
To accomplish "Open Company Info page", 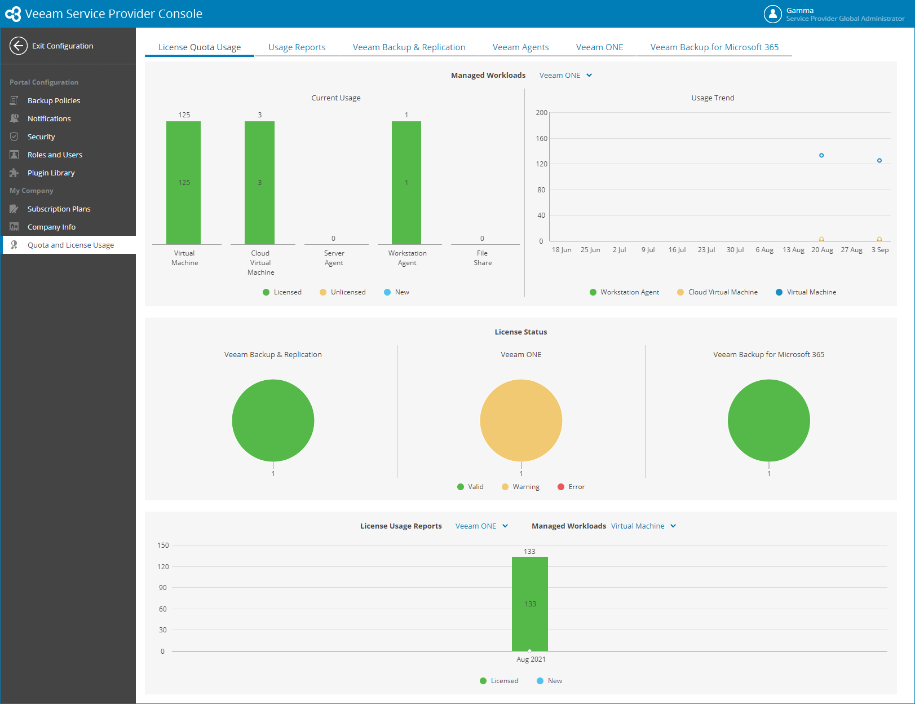I will [51, 227].
